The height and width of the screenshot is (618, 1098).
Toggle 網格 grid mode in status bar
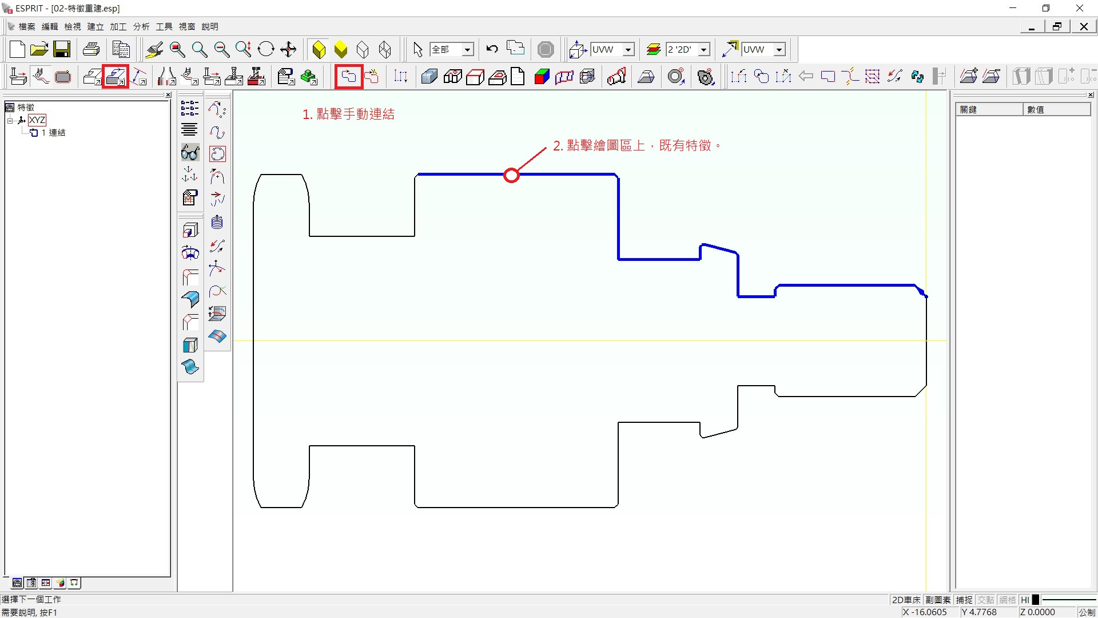(1008, 600)
